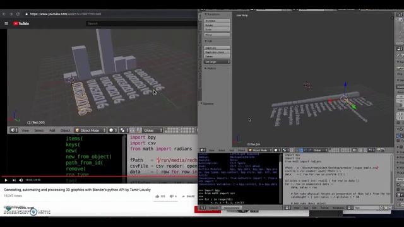This screenshot has height=227, width=404.
Task: Click Translate in Blender tool shelf
Action: point(217,21)
